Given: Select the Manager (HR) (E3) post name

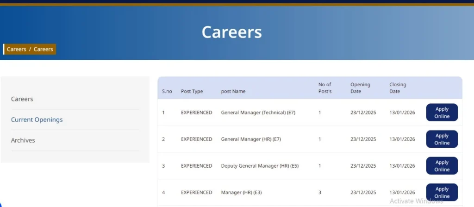Looking at the screenshot, I should tap(242, 192).
